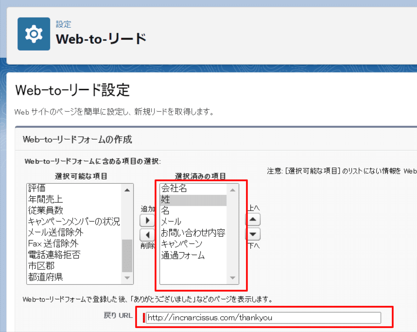Click the 削除 left-arrow button
This screenshot has width=417, height=332.
tap(147, 235)
